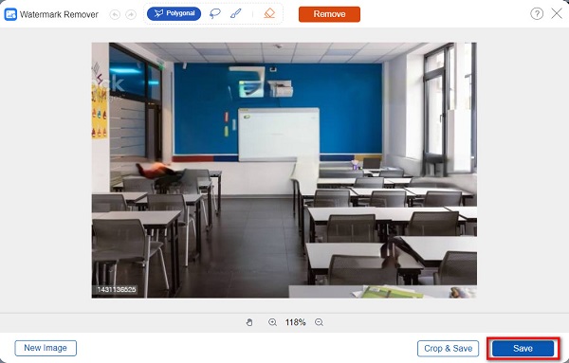Choose the Lasso selection tool

[x=215, y=14]
